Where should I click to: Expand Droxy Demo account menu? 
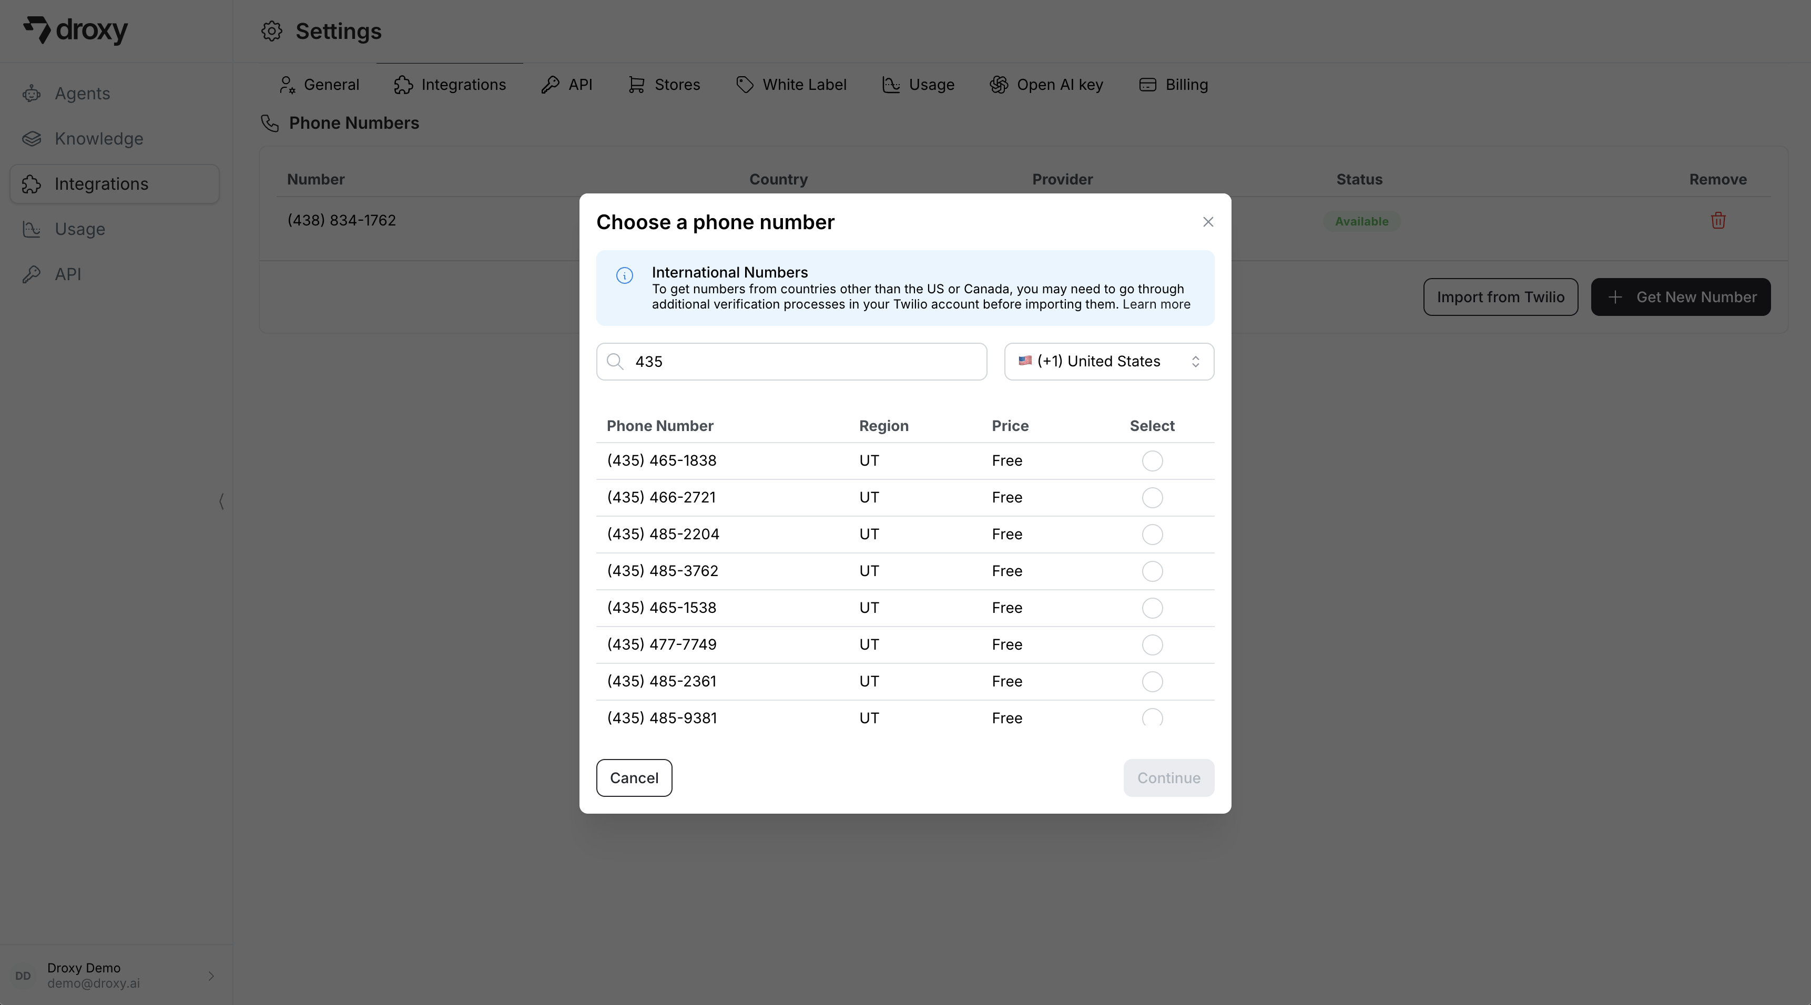pyautogui.click(x=210, y=976)
